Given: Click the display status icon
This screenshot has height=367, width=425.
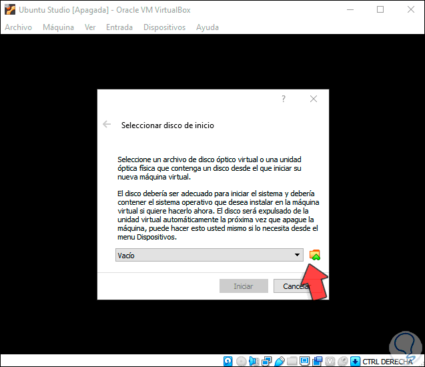Looking at the screenshot, I should pos(305,361).
